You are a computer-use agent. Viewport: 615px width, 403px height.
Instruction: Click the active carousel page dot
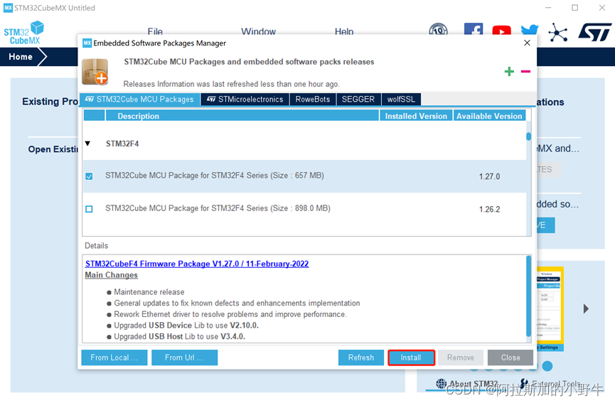click(547, 366)
